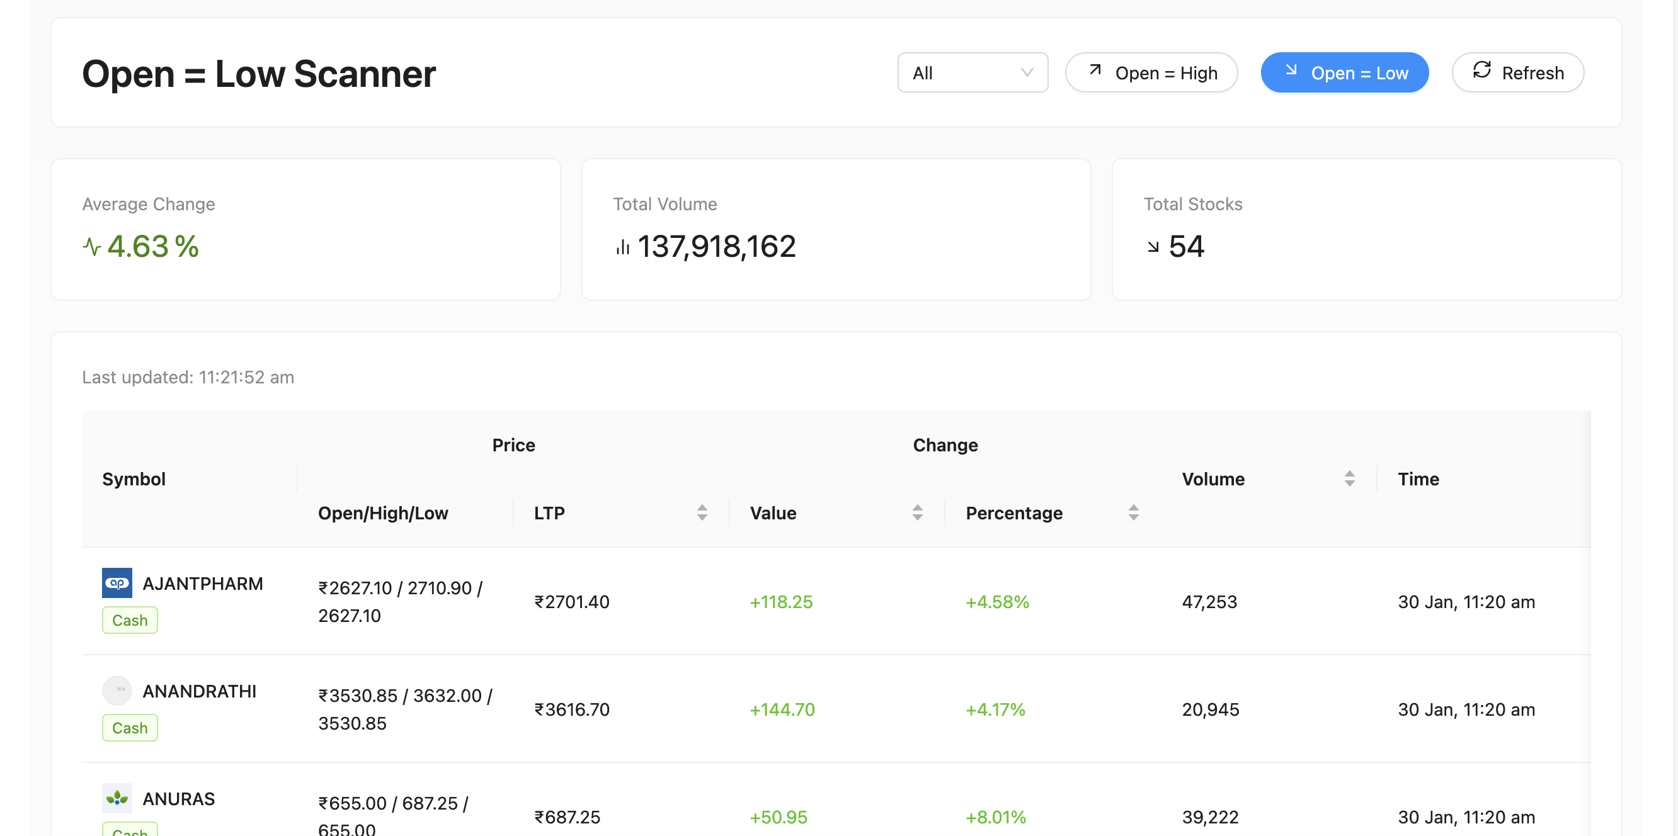This screenshot has height=836, width=1678.
Task: Sort by Volume column arrows
Action: (1350, 479)
